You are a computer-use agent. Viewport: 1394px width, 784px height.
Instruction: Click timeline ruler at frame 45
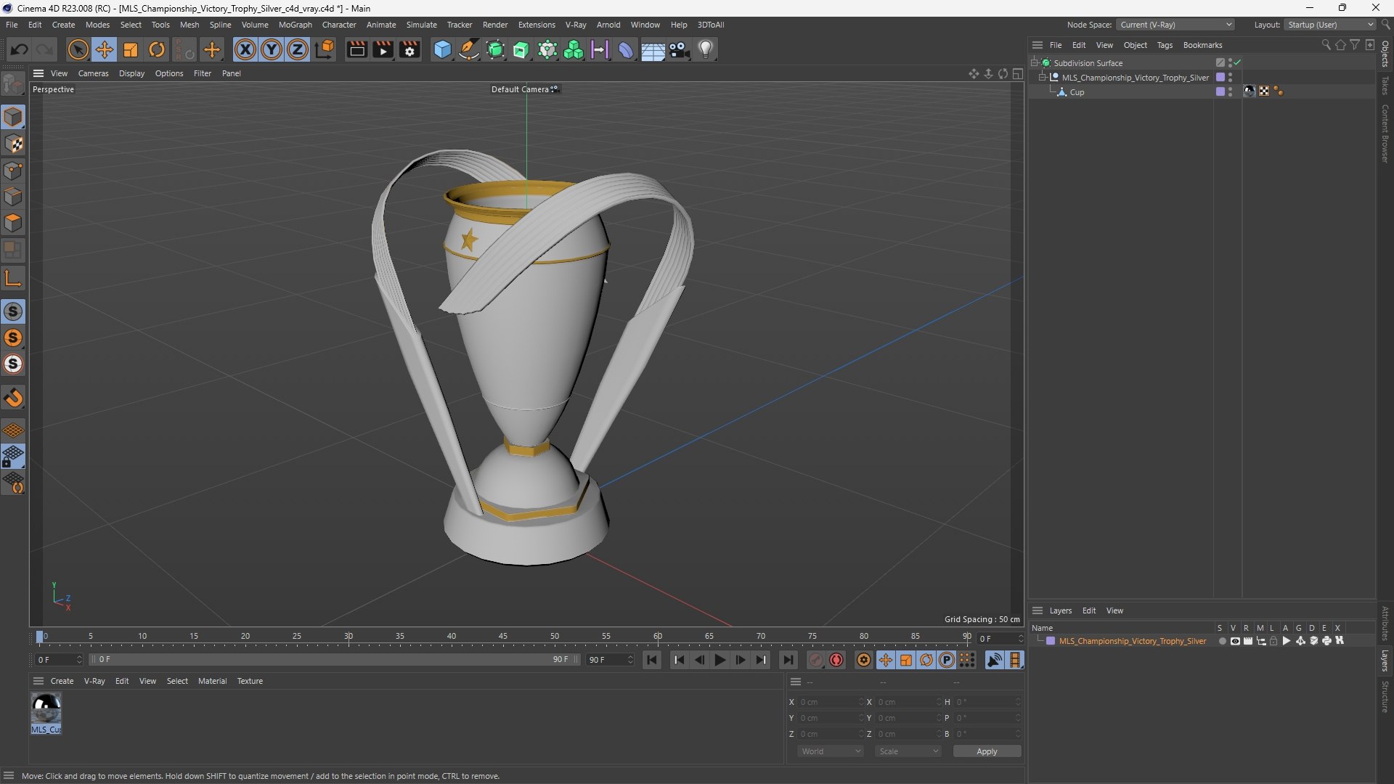coord(502,637)
